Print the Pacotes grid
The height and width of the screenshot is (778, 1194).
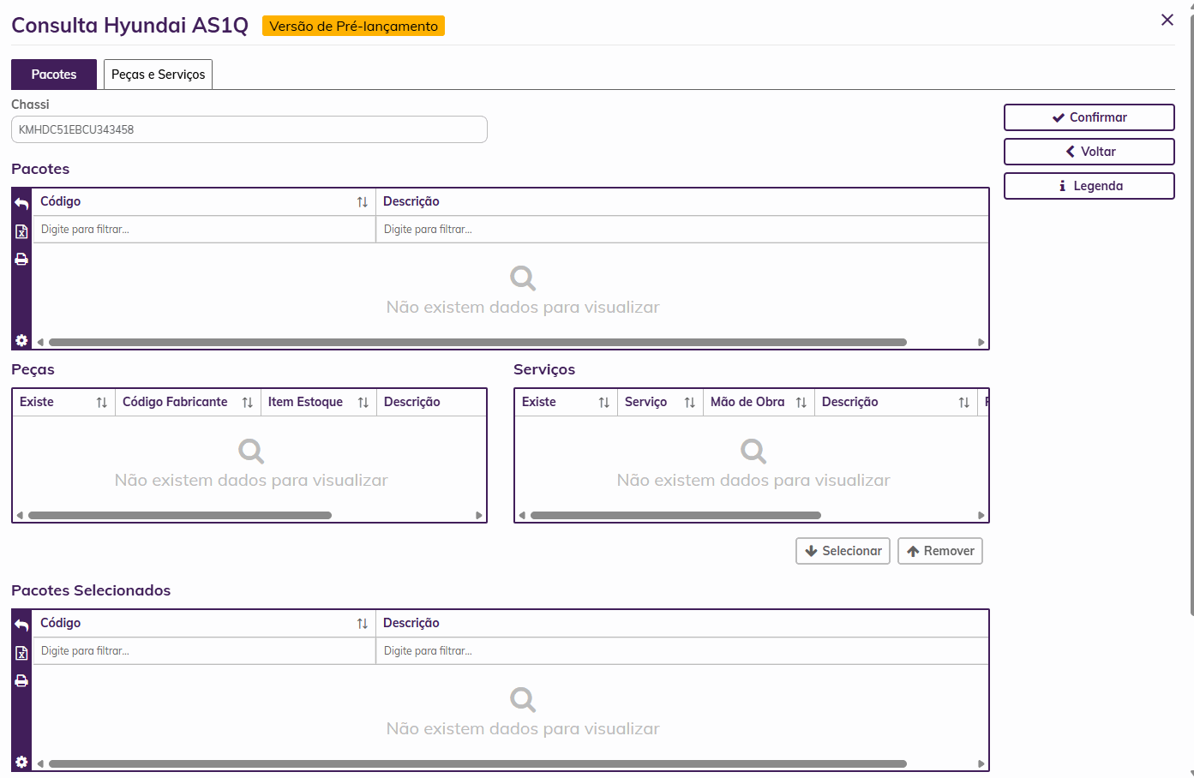[21, 259]
